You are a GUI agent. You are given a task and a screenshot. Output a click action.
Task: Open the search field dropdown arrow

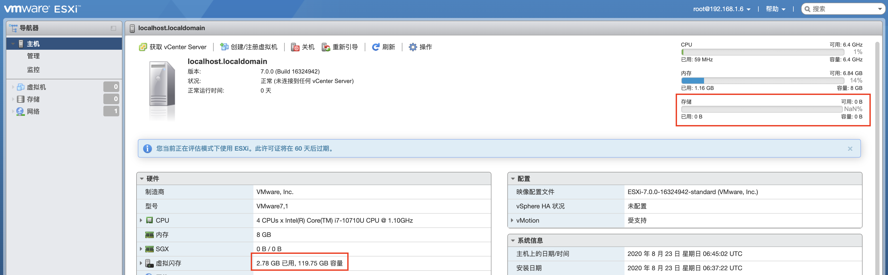point(880,9)
